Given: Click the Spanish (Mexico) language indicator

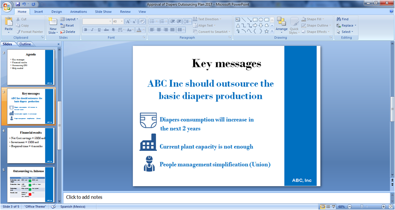Looking at the screenshot, I should tap(73, 207).
